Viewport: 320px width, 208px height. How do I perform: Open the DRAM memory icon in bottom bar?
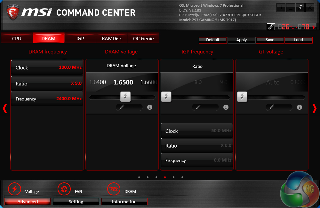click(114, 189)
